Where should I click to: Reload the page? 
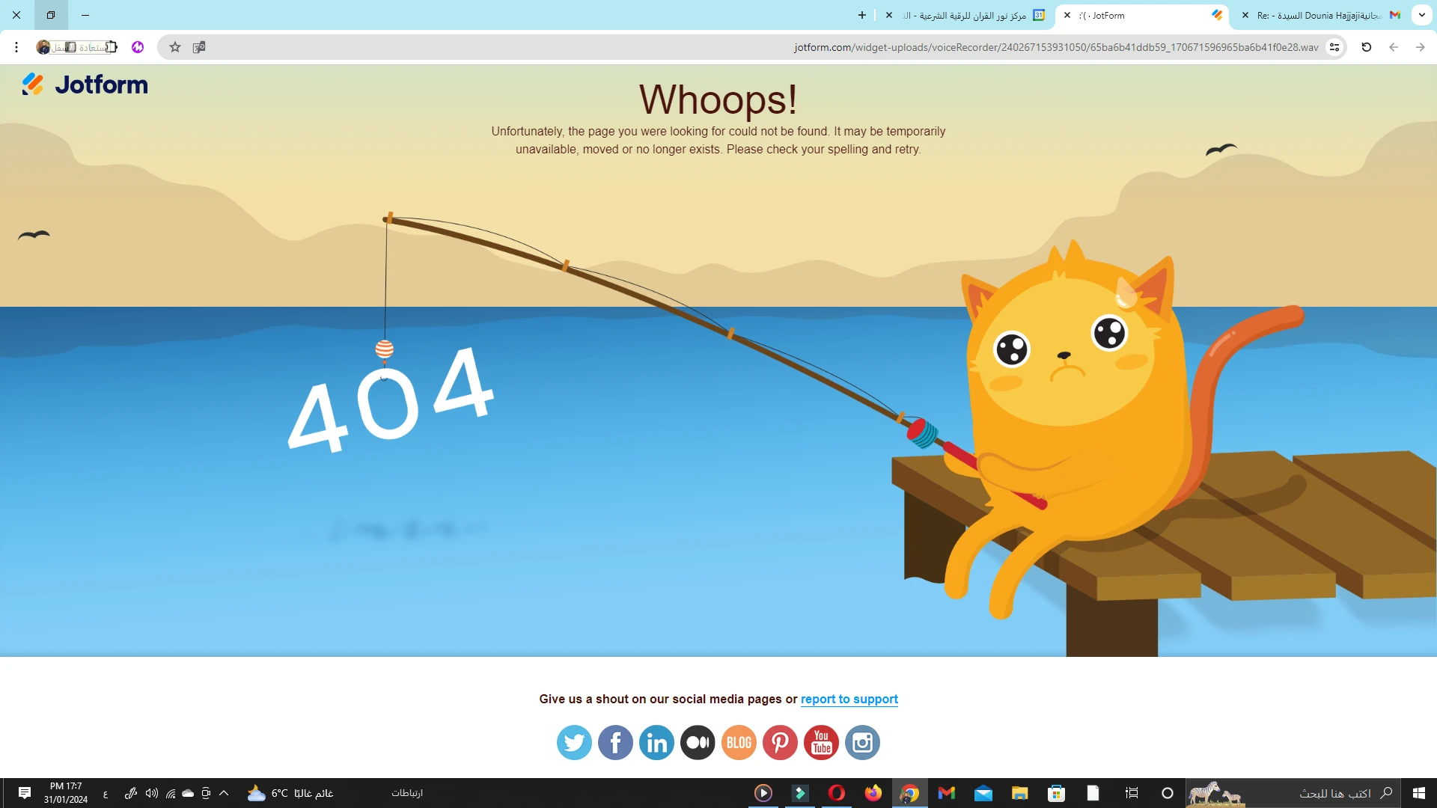(1366, 47)
